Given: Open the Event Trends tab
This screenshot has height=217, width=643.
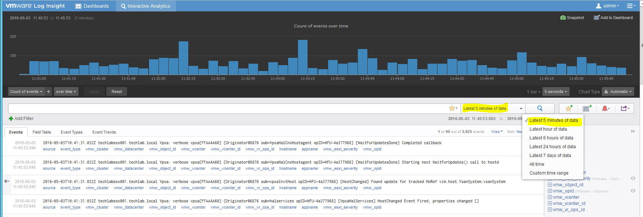Looking at the screenshot, I should pos(104,132).
